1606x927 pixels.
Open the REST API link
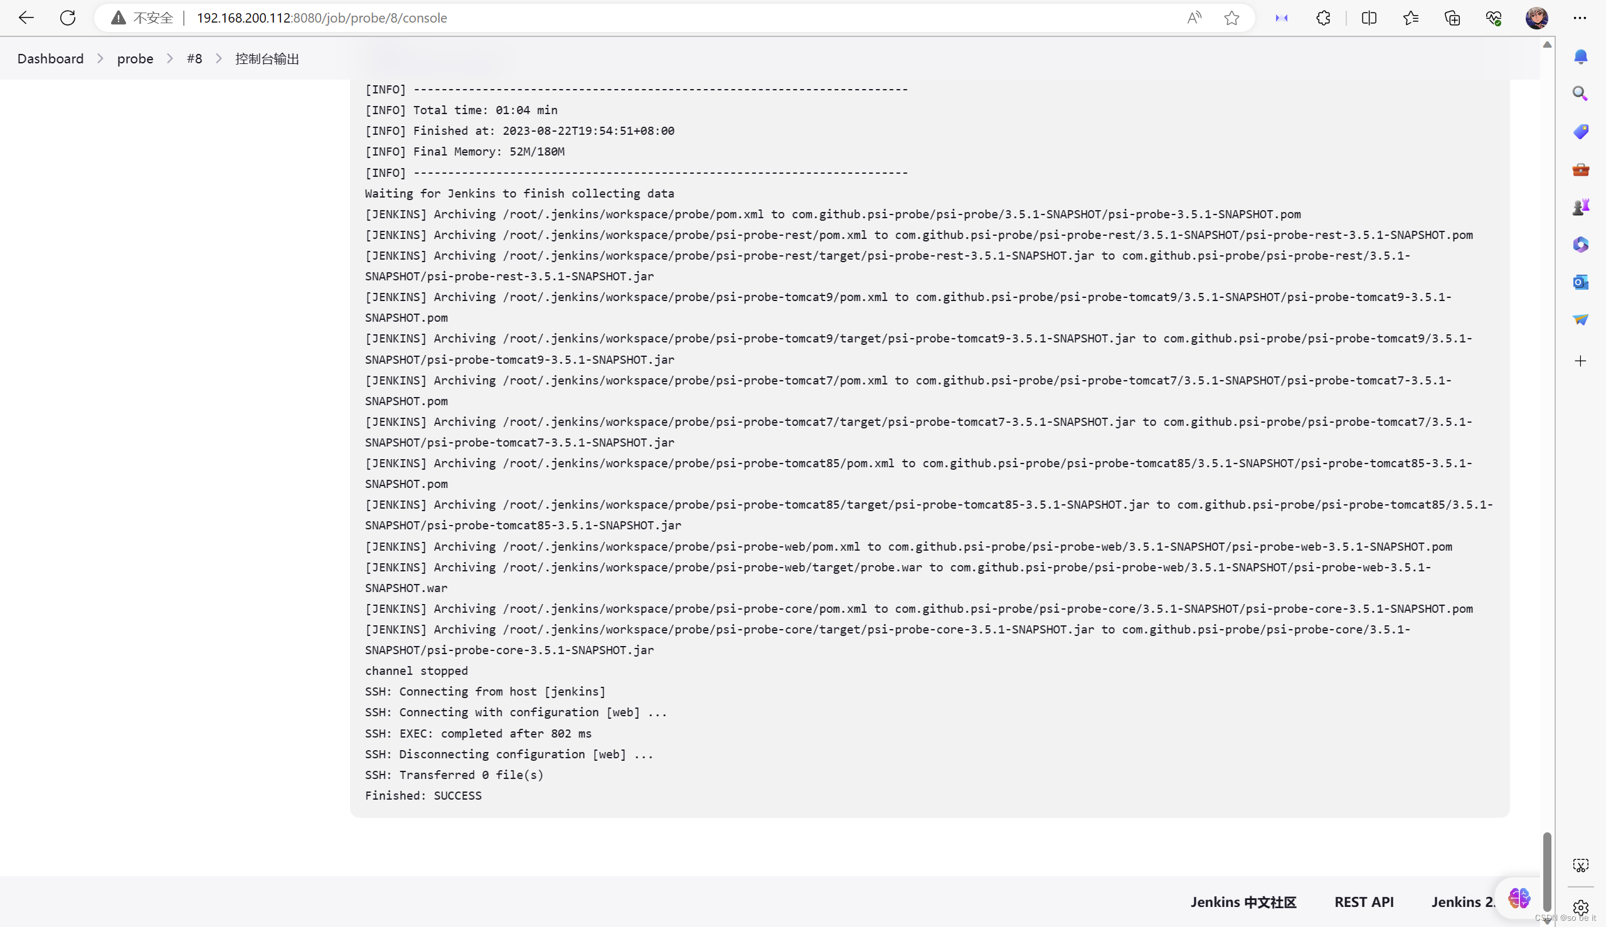(1364, 901)
